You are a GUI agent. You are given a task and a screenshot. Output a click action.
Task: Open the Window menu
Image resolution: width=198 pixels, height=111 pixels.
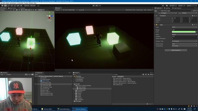coord(31,3)
